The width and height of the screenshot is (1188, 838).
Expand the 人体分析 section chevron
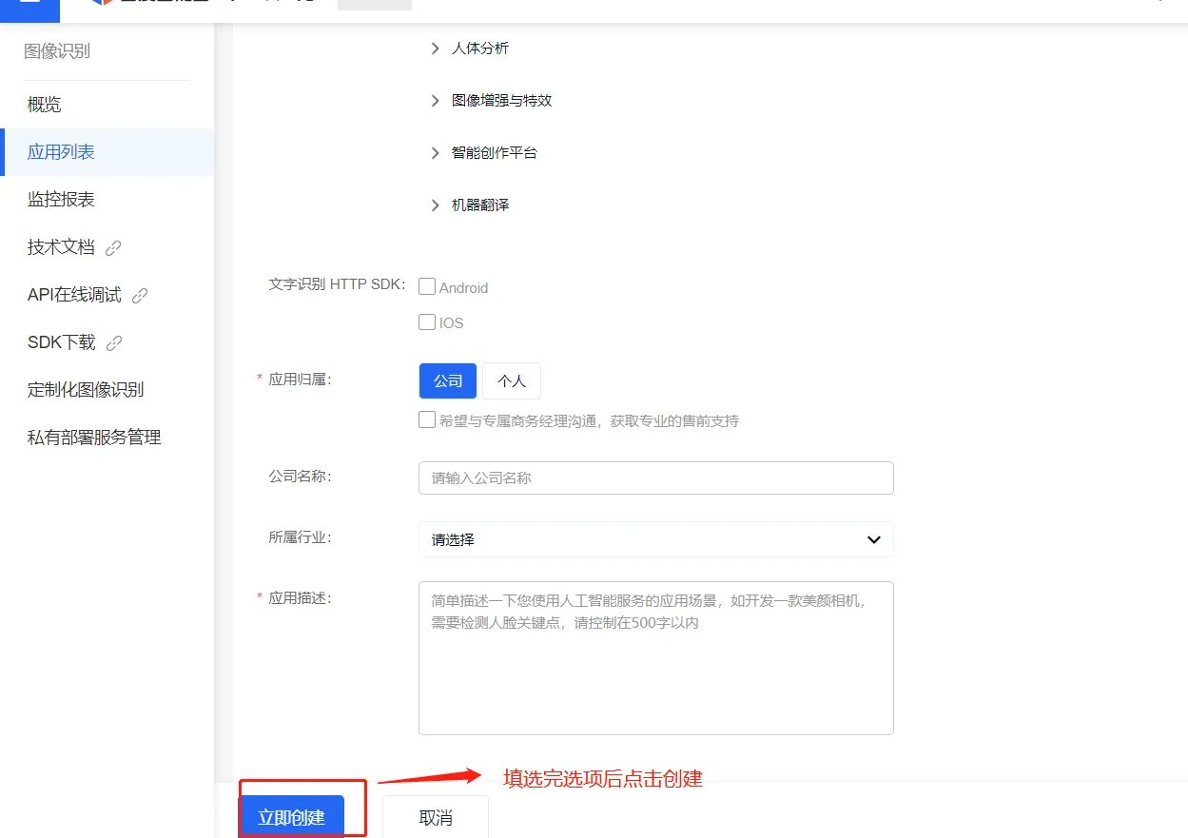tap(435, 49)
